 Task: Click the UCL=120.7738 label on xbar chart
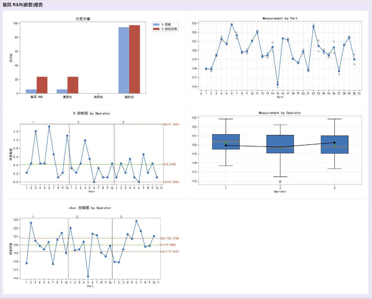tap(169, 238)
